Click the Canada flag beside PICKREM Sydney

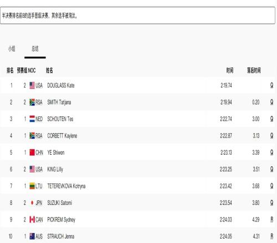click(32, 219)
